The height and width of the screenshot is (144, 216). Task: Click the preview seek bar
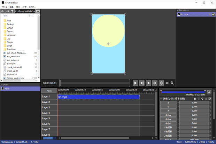[95, 83]
